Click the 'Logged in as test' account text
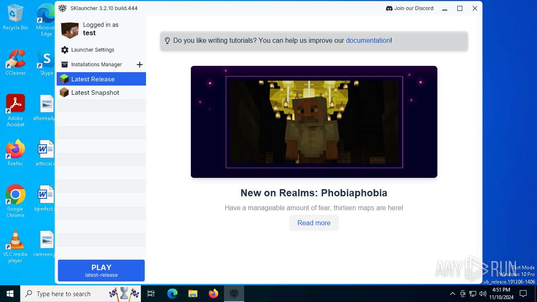Image resolution: width=537 pixels, height=302 pixels. point(101,29)
